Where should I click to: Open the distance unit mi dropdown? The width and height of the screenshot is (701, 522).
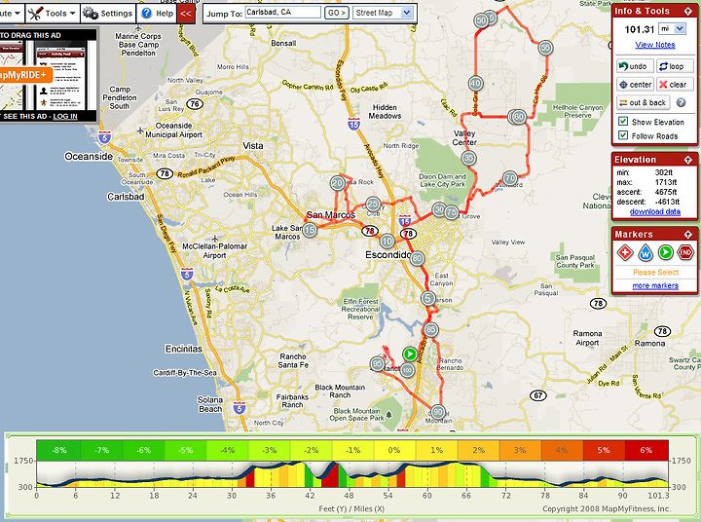[673, 28]
